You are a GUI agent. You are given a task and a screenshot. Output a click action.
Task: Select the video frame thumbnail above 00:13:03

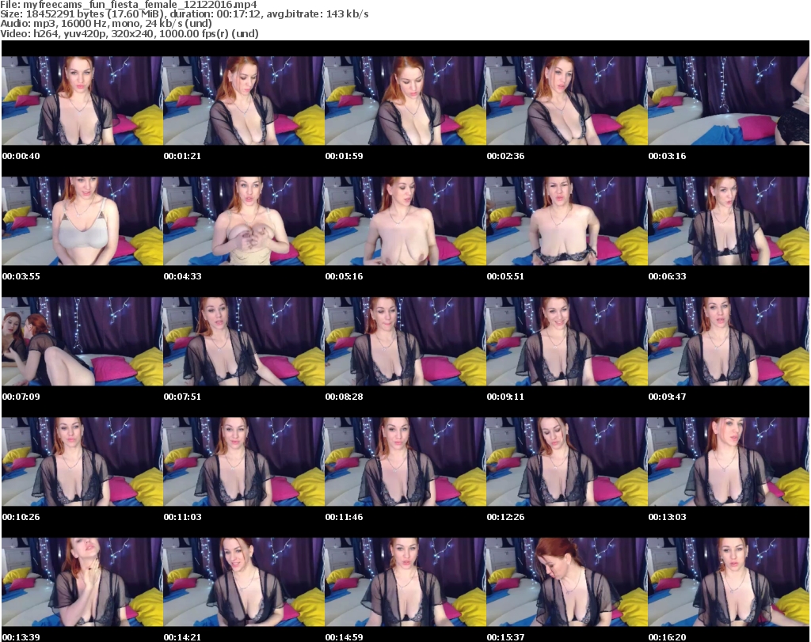(729, 462)
